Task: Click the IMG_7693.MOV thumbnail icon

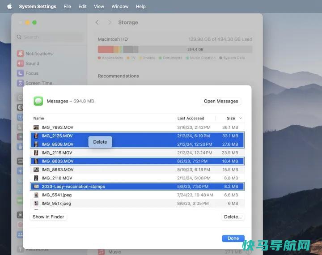Action: pos(36,127)
